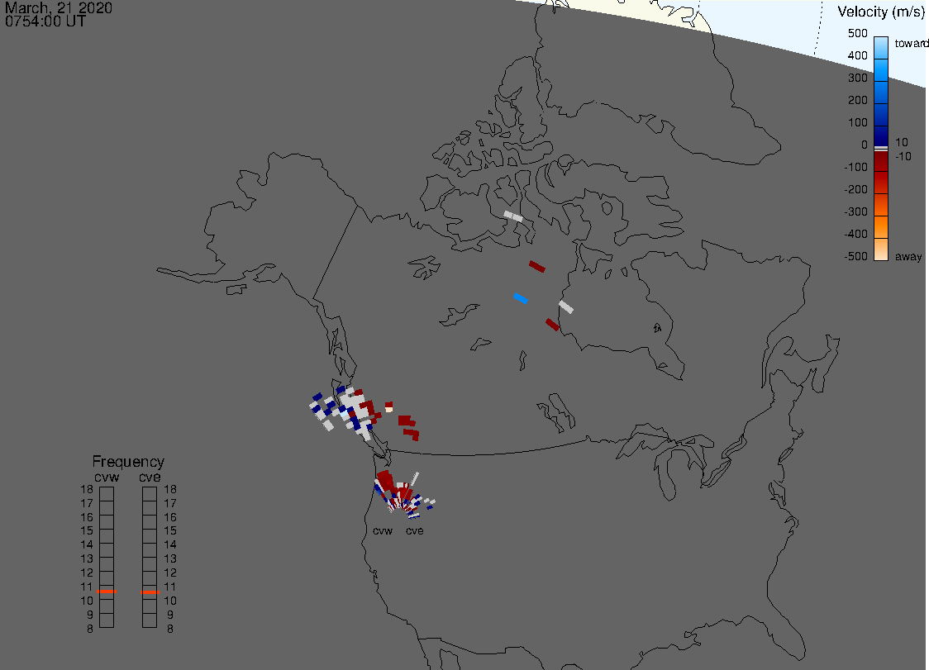Click the -10 threshold label on scale

[x=903, y=156]
